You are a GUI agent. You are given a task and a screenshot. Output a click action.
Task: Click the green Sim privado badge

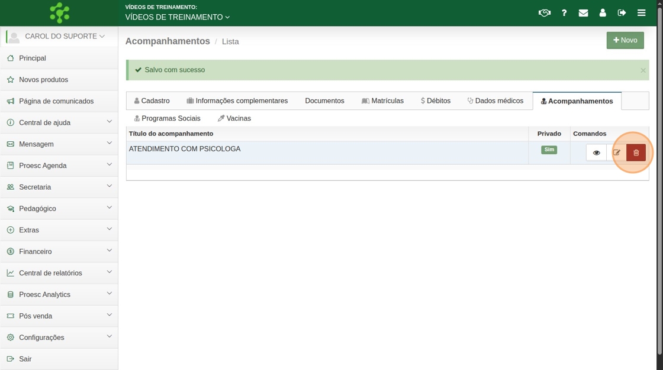pos(549,150)
